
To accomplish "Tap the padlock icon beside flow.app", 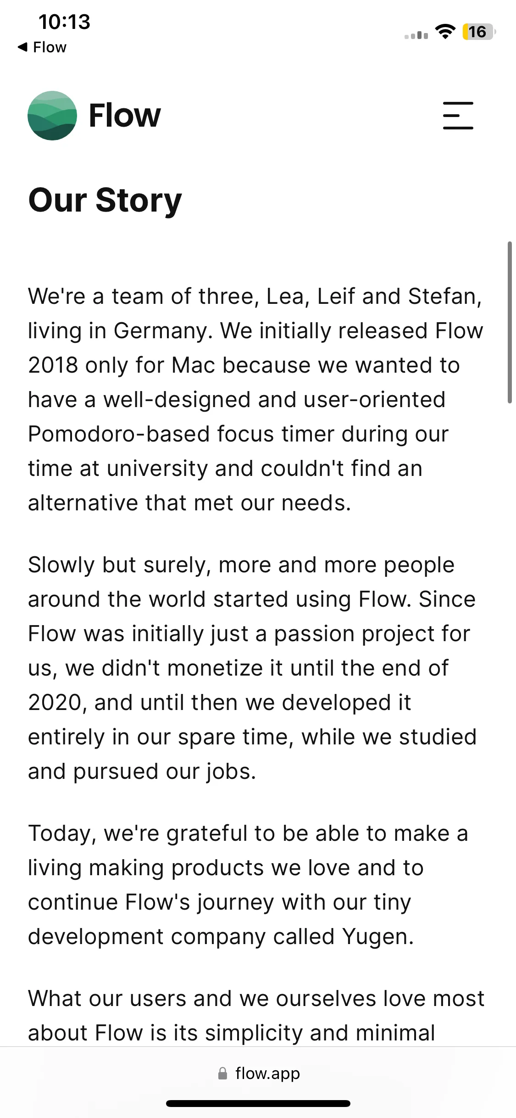I will [222, 1073].
